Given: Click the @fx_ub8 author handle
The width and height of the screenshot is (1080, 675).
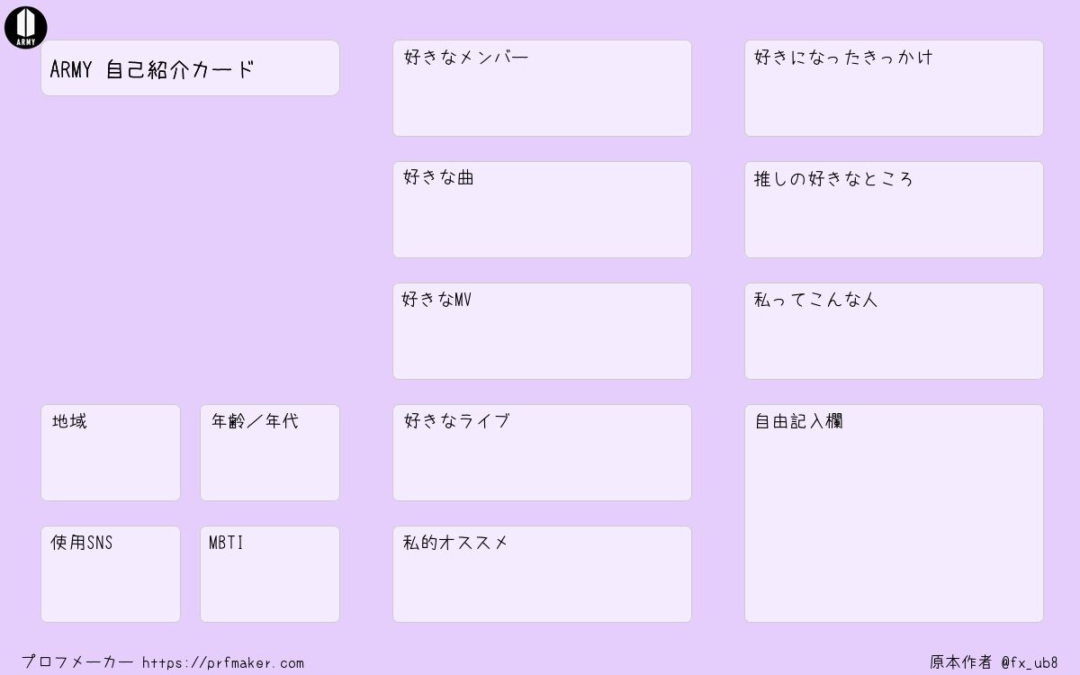Looking at the screenshot, I should [x=1030, y=662].
